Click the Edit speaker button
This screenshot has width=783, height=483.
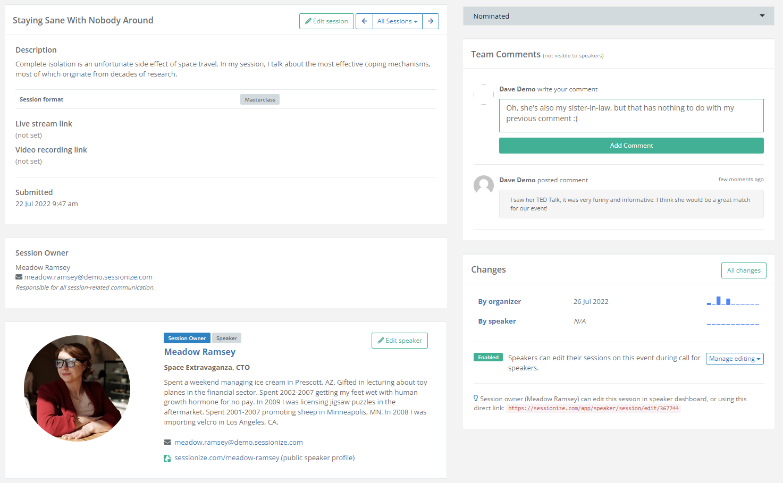pos(400,341)
